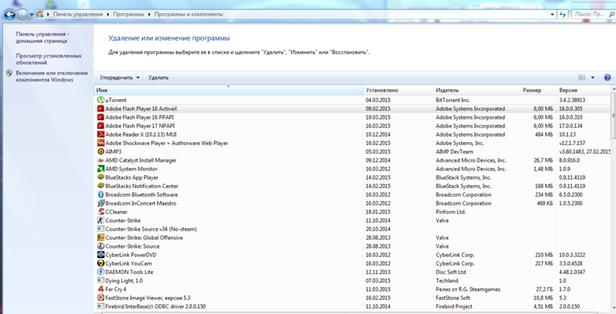The width and height of the screenshot is (616, 314).
Task: Select Adobe Flash Player 17 NPAPI icon
Action: pos(101,126)
